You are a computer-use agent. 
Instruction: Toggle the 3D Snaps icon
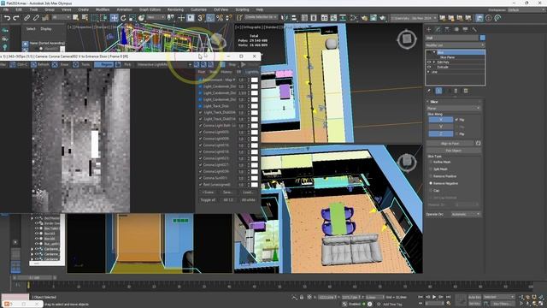tap(201, 18)
